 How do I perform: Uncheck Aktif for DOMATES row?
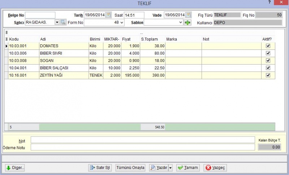click(x=268, y=46)
